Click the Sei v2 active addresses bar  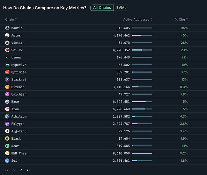[142, 50]
